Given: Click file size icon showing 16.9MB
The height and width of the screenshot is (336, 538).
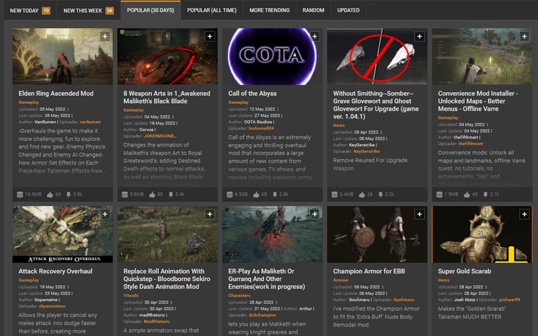Looking at the screenshot, I should [x=20, y=194].
